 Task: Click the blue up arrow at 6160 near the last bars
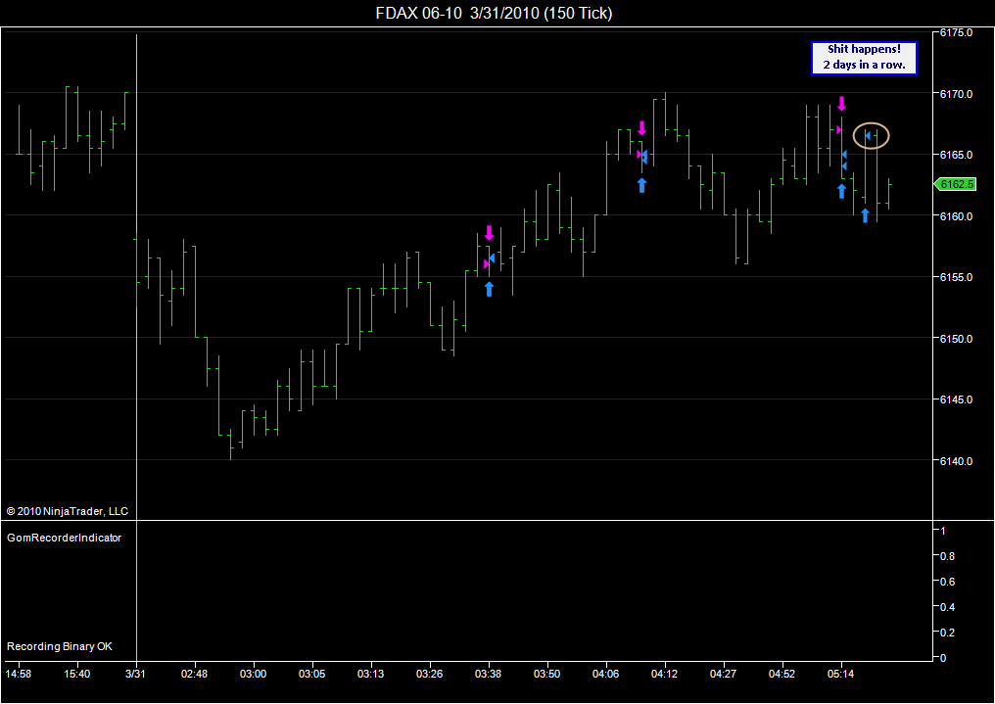coord(865,215)
